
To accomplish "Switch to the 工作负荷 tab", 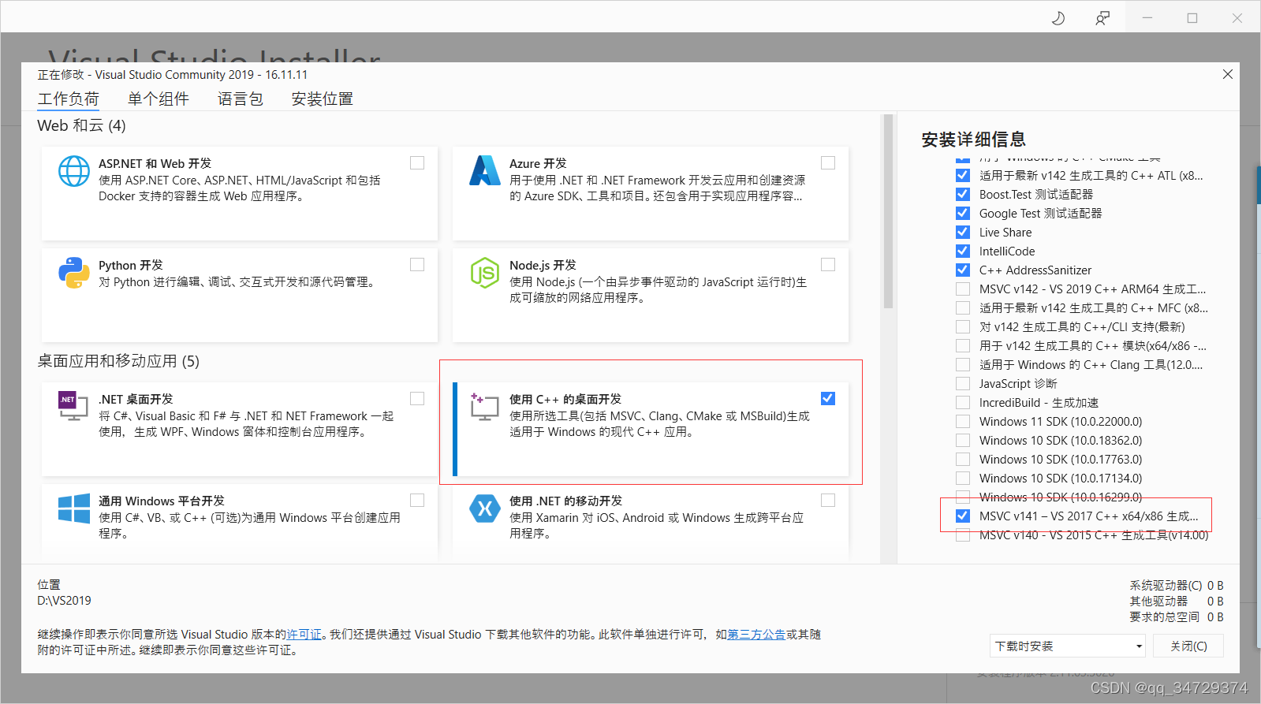I will 69,99.
